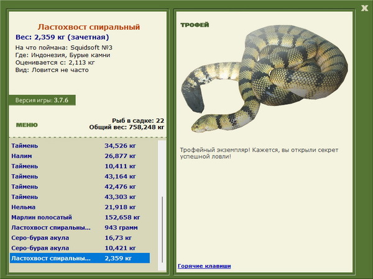
Task: Select the Серо-бурая акула 10,421 кг row
Action: click(x=80, y=248)
